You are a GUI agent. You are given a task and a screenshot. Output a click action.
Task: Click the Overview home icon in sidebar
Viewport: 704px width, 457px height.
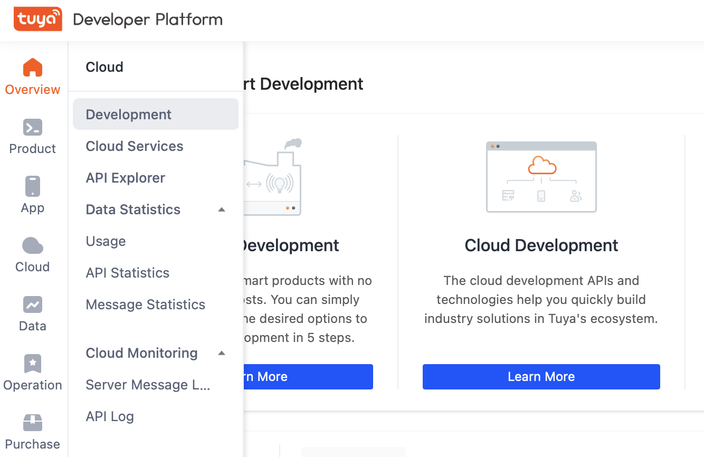click(x=32, y=67)
